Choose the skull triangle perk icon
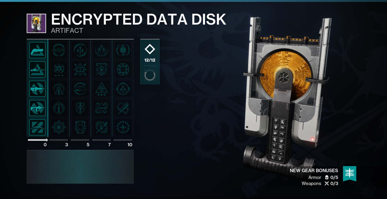 (101, 89)
